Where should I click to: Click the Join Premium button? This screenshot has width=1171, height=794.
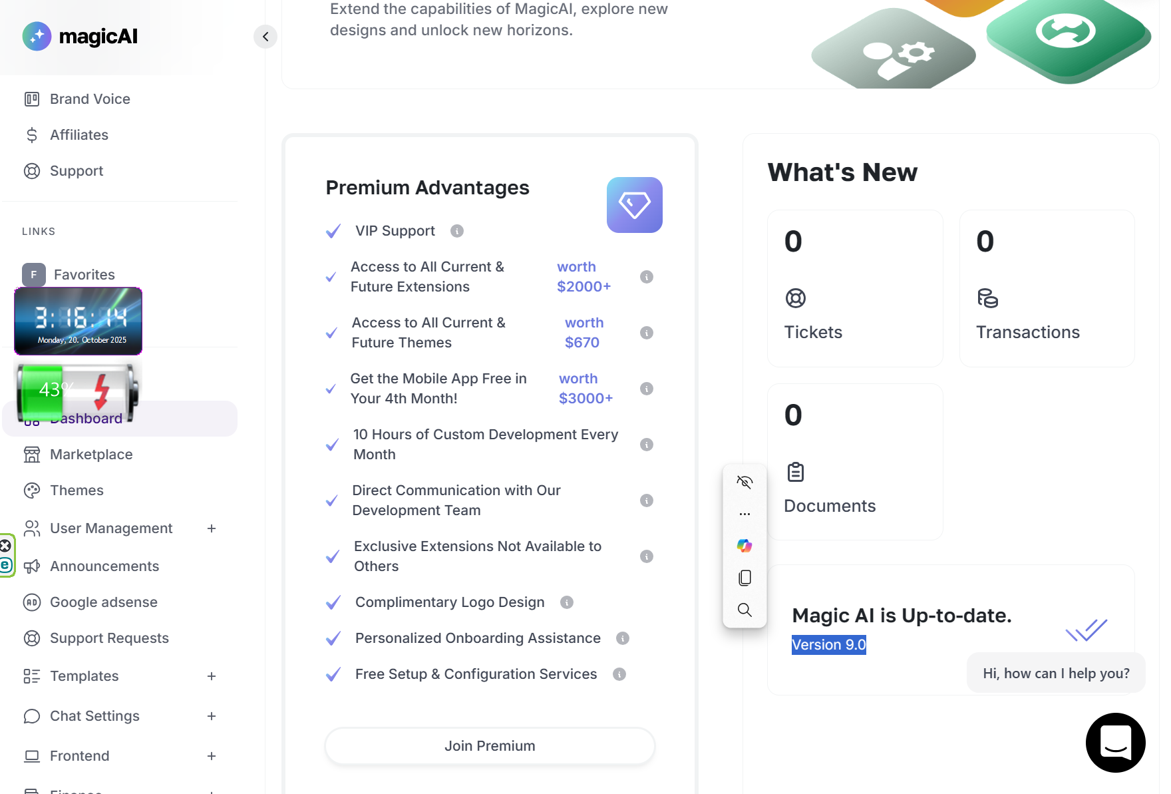(x=490, y=746)
